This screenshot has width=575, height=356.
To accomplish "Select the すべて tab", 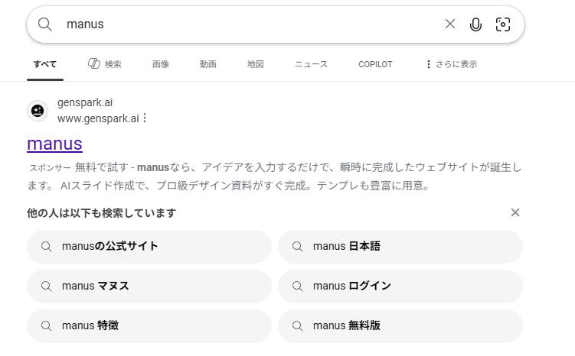I will (45, 64).
